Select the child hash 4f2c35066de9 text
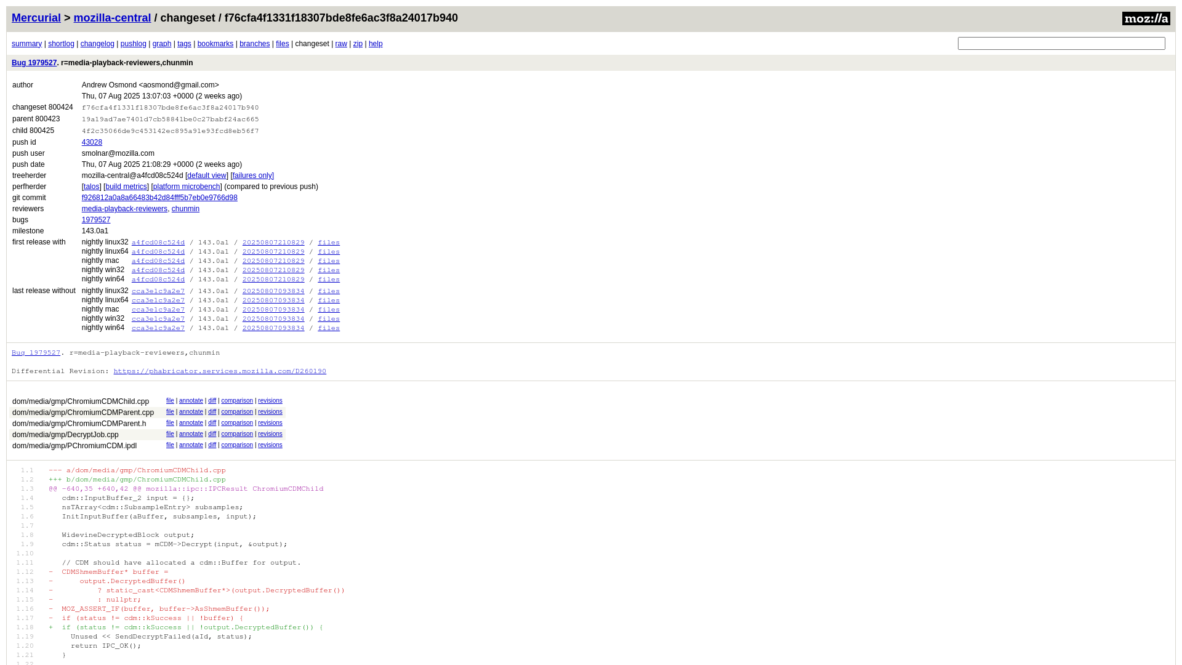 coord(171,131)
